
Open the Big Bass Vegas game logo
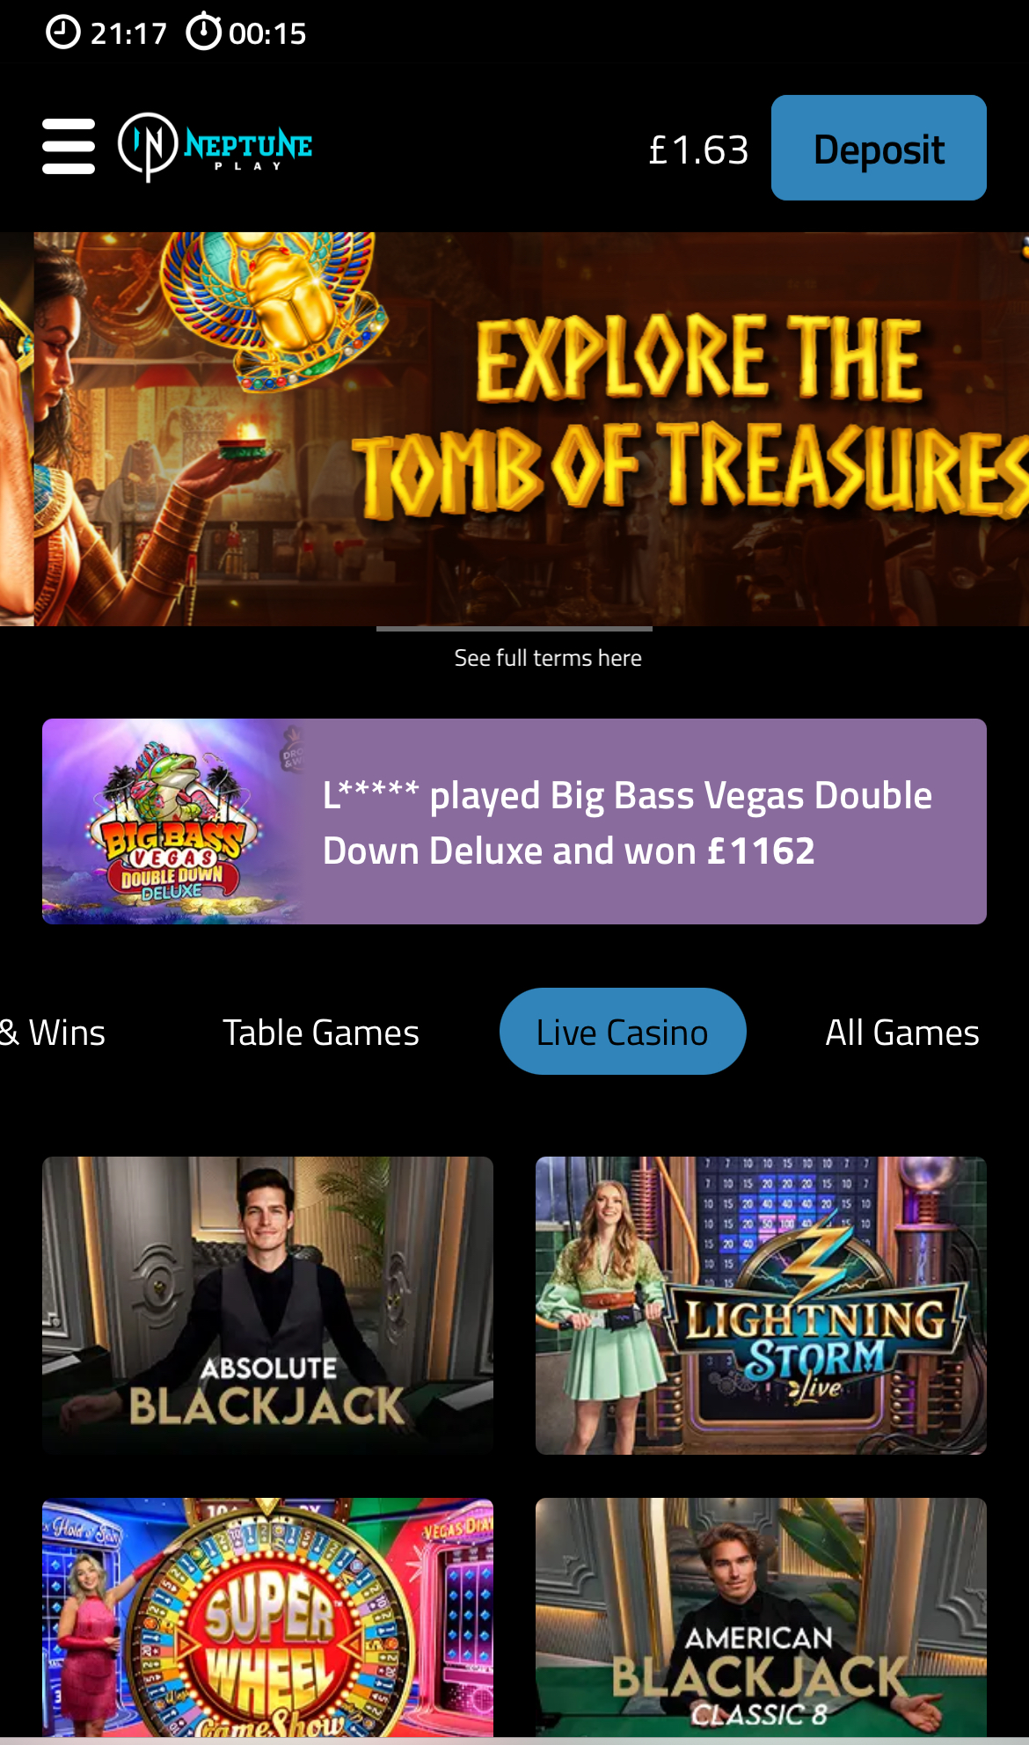point(172,821)
